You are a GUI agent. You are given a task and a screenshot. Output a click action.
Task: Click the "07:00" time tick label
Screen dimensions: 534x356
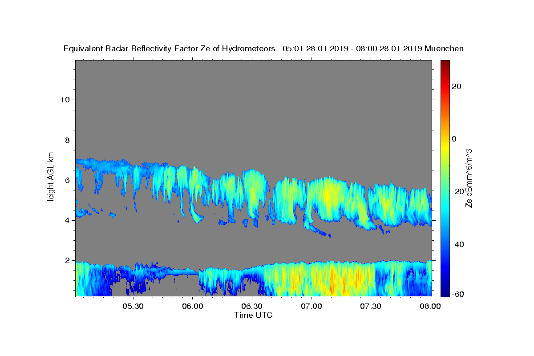pyautogui.click(x=311, y=306)
